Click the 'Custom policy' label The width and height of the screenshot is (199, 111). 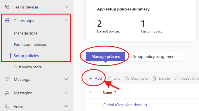151,31
